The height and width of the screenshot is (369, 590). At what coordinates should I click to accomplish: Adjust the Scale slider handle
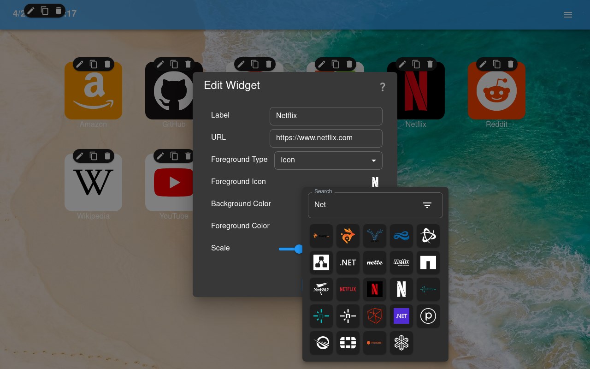coord(299,249)
